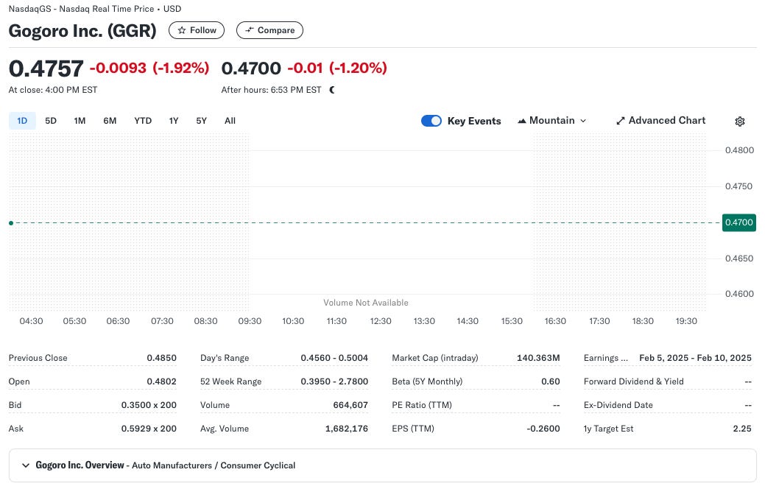Screen dimensions: 765x489
Task: Follow Gogoro Inc. stock
Action: point(197,30)
